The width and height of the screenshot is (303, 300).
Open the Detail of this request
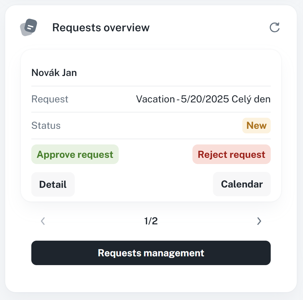point(53,184)
